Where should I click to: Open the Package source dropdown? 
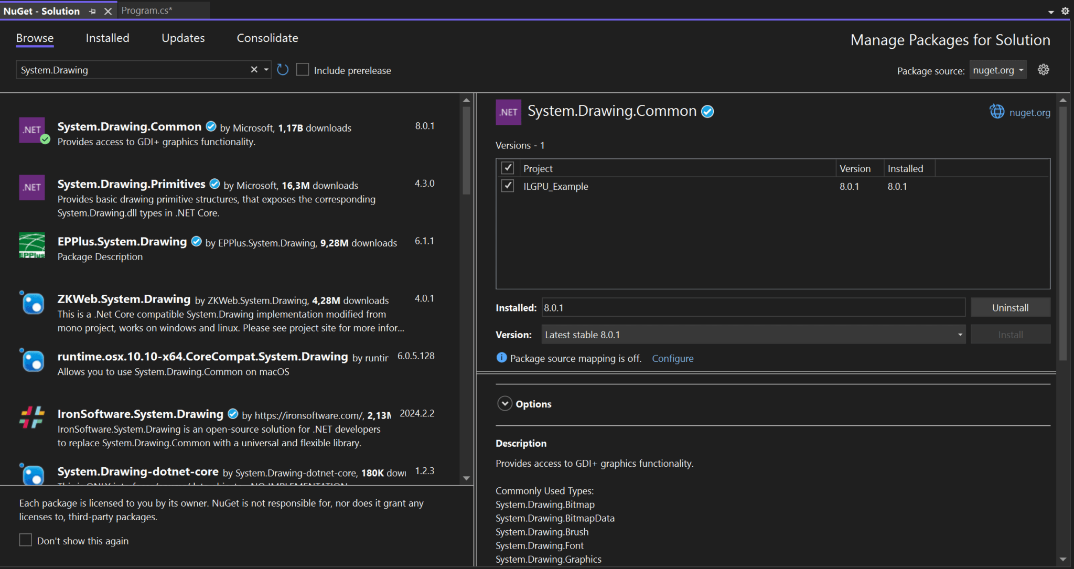click(x=997, y=69)
